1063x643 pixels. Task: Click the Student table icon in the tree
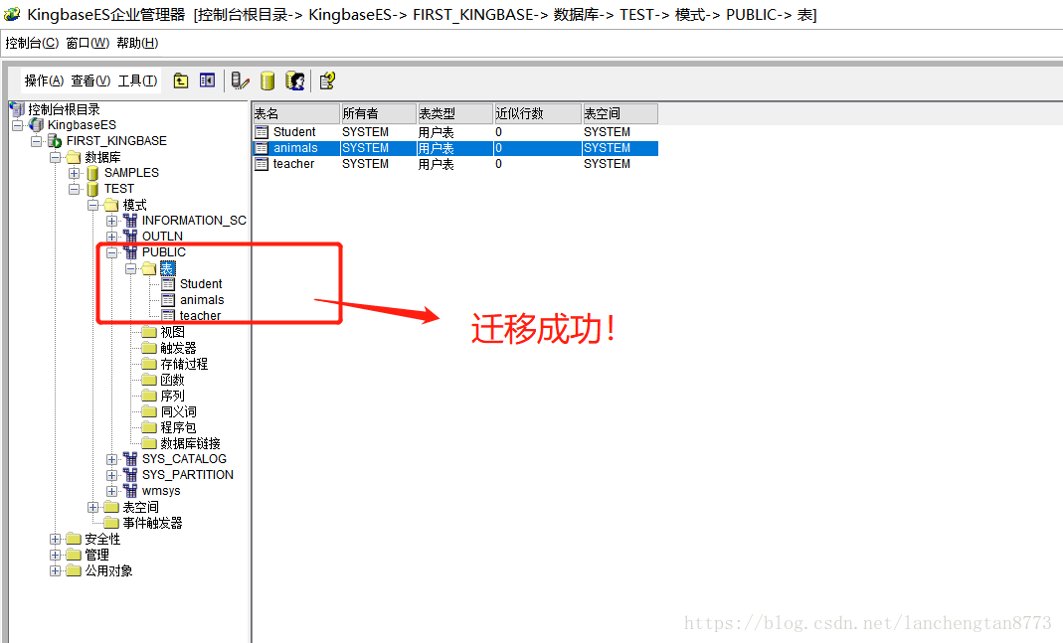(168, 284)
